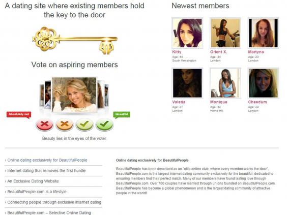287x215 pixels.
Task: Click the orange X vote button
Action: [65, 125]
